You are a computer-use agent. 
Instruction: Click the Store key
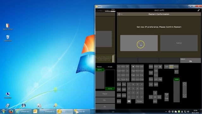coord(119,101)
